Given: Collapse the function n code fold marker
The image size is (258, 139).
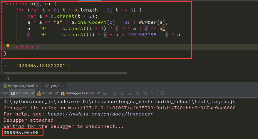Looking at the screenshot, I should 2,4.
